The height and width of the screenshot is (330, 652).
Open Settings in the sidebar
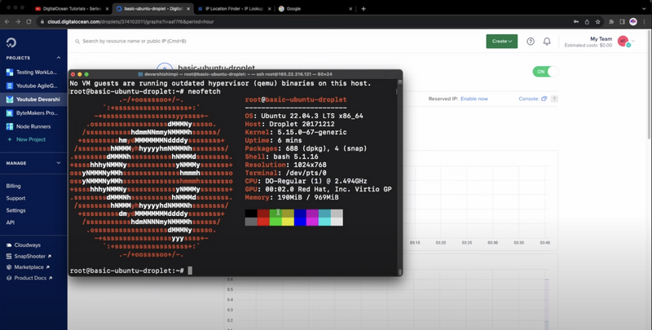coord(15,210)
